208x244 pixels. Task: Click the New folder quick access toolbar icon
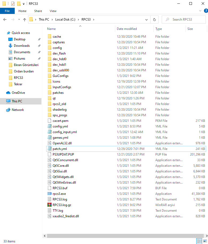19,3
